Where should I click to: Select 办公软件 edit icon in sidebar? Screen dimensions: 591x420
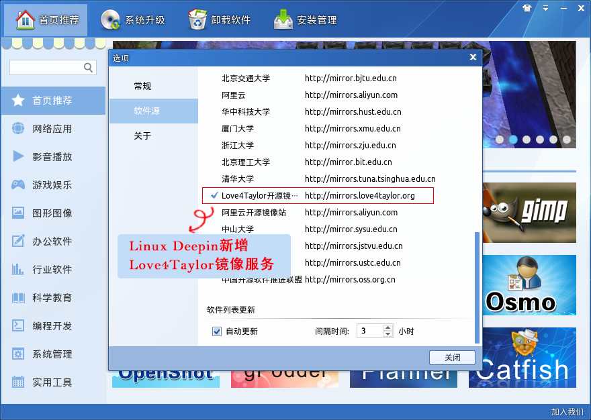click(17, 241)
